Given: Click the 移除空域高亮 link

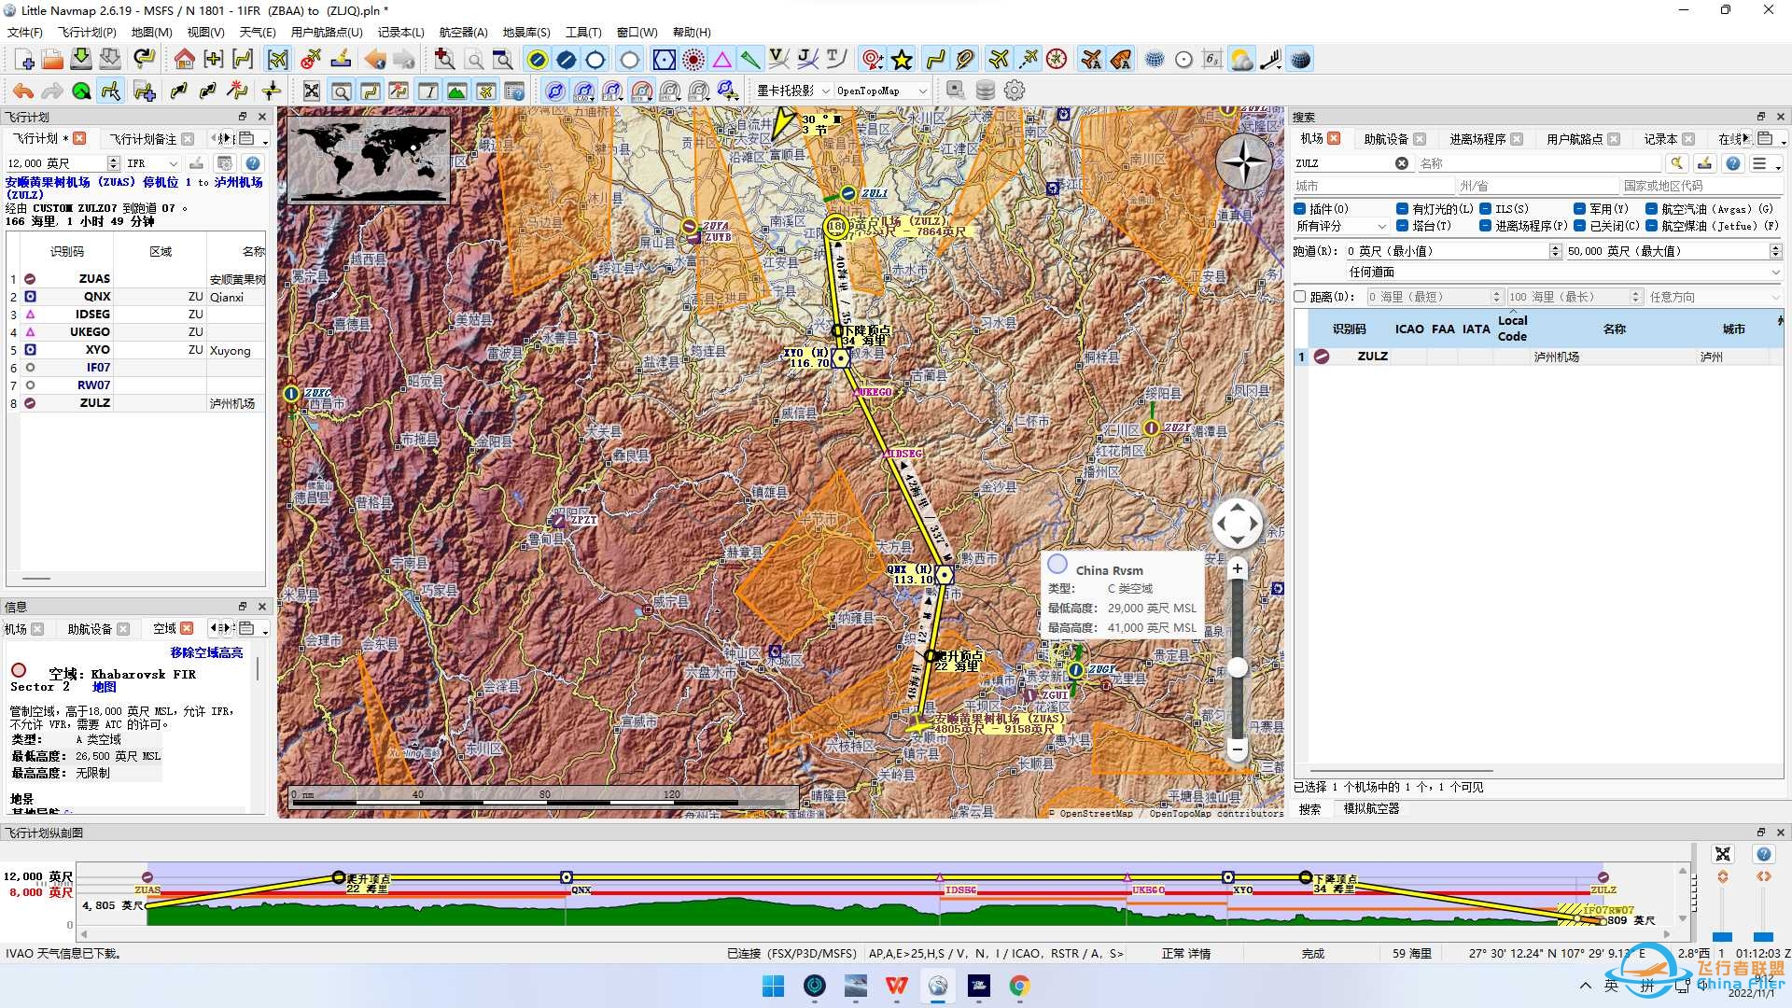Looking at the screenshot, I should pos(206,652).
